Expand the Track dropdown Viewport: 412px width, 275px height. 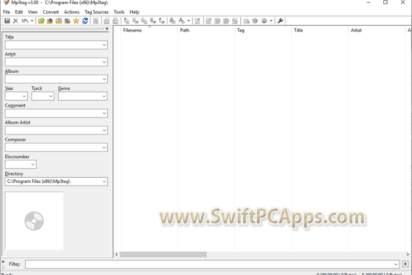click(51, 96)
